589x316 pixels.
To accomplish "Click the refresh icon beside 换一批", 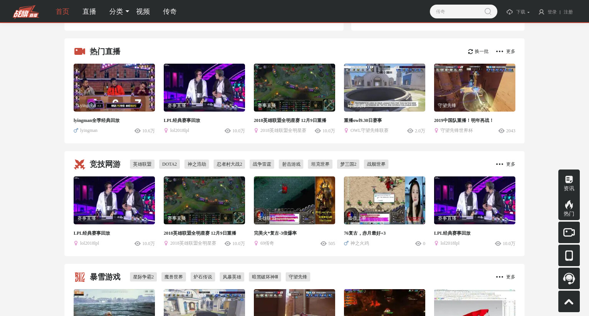I will tap(471, 51).
